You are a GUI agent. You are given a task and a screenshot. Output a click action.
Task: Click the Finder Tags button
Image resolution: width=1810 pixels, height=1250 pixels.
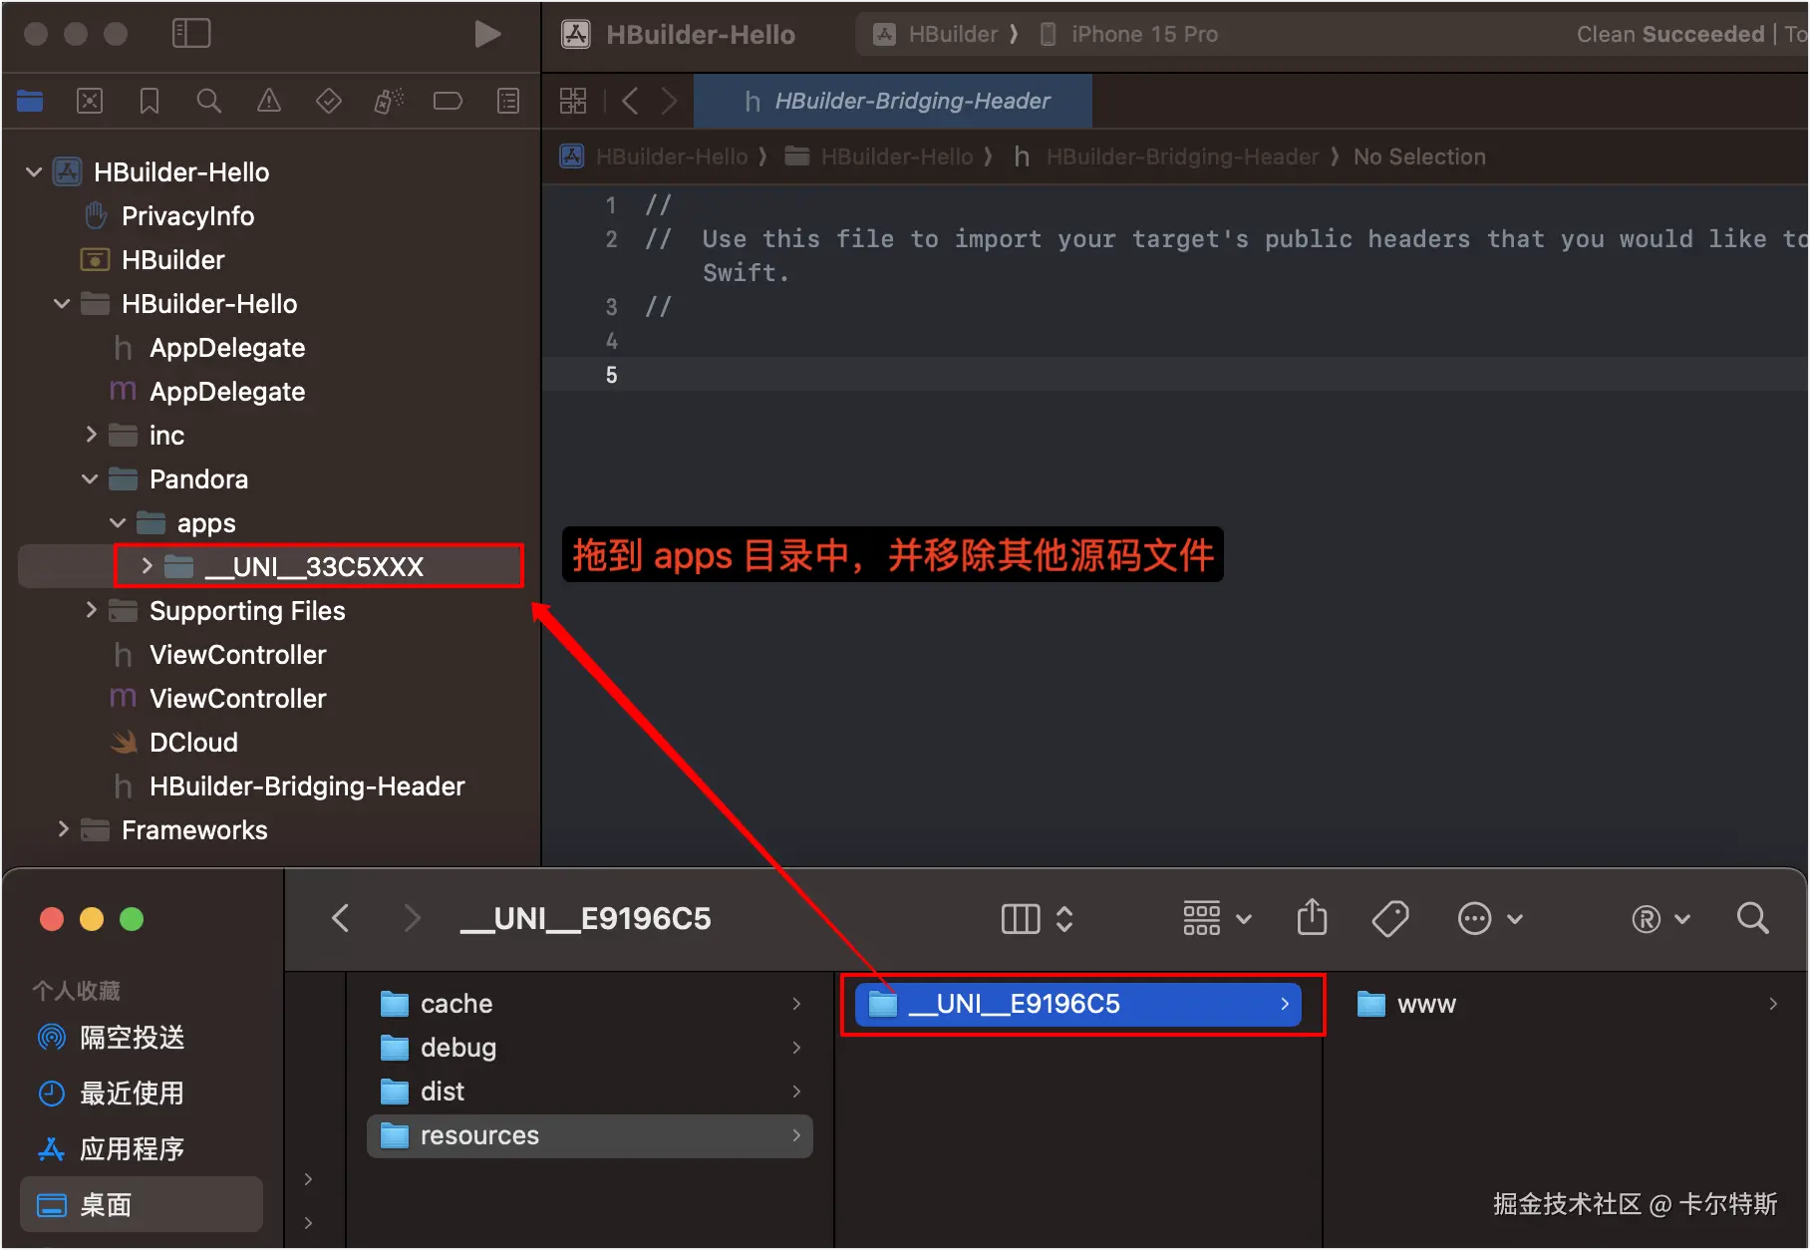coord(1390,918)
